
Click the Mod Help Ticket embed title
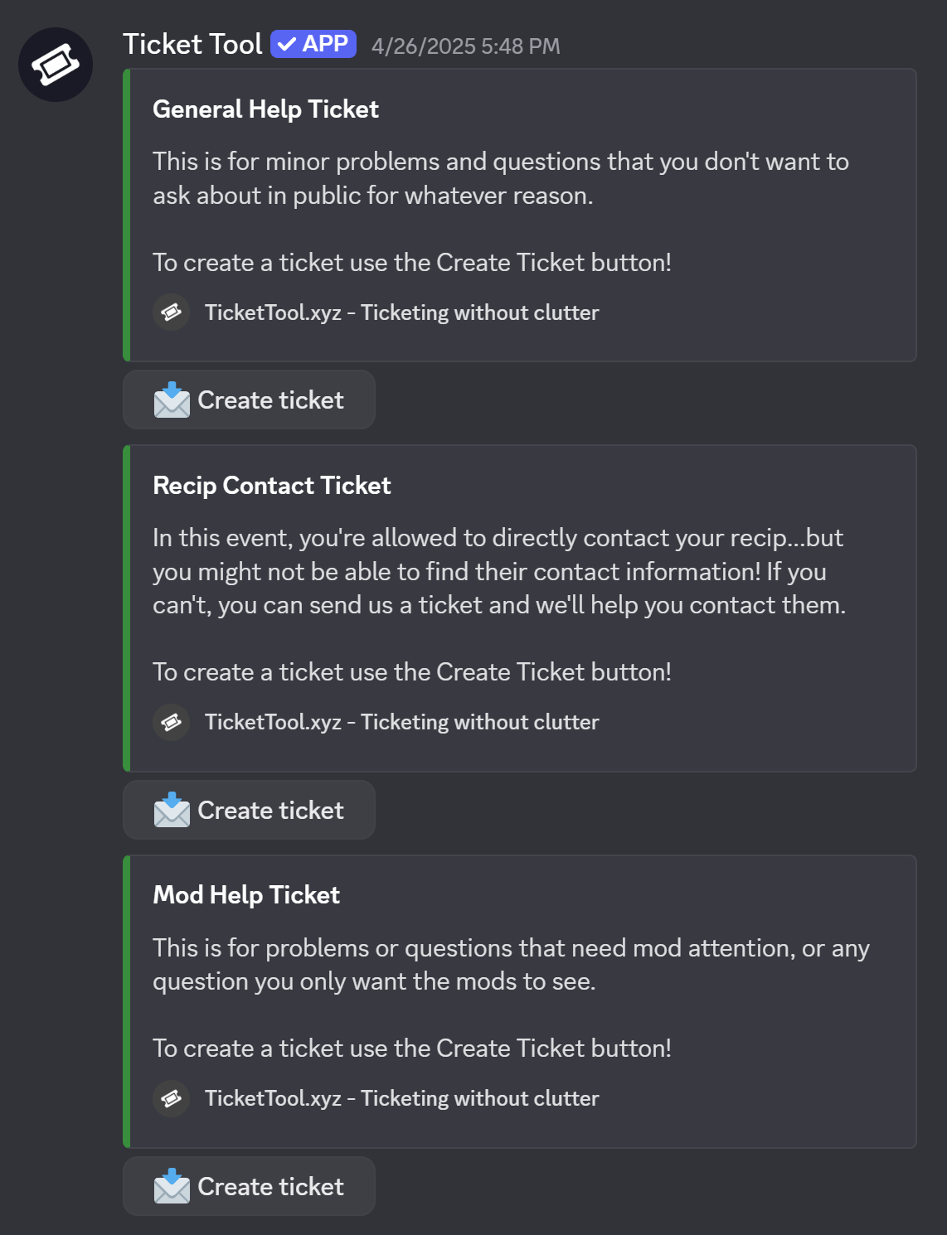pos(245,895)
